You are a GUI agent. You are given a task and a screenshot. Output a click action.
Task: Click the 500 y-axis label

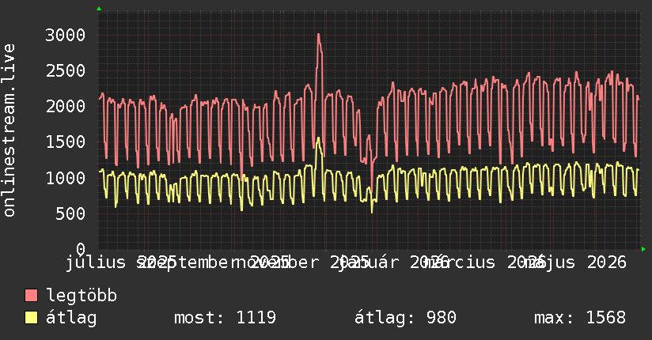pyautogui.click(x=70, y=213)
